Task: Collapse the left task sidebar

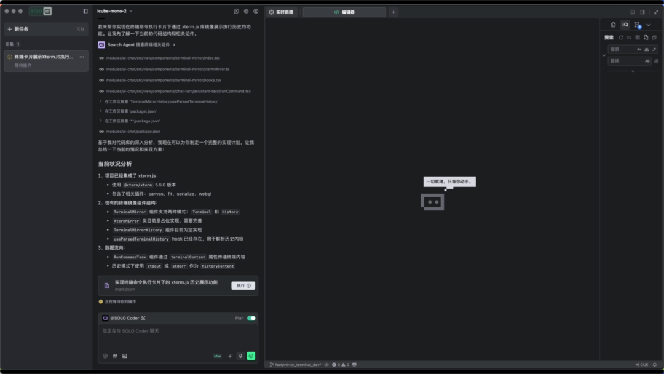Action: pyautogui.click(x=85, y=11)
